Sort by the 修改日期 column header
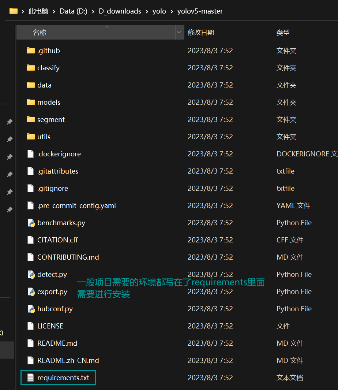This screenshot has height=390, width=338. tap(201, 32)
